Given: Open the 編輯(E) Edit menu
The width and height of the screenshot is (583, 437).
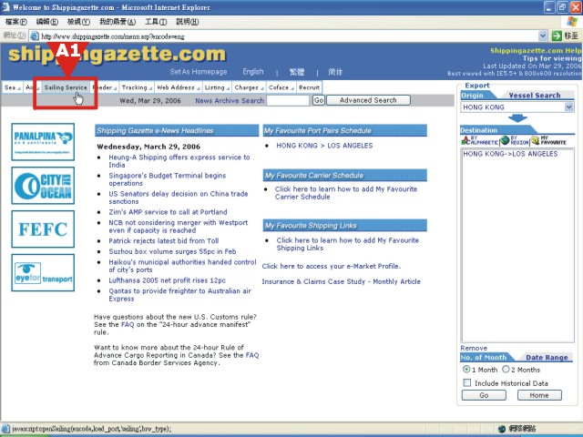Looking at the screenshot, I should coord(47,22).
